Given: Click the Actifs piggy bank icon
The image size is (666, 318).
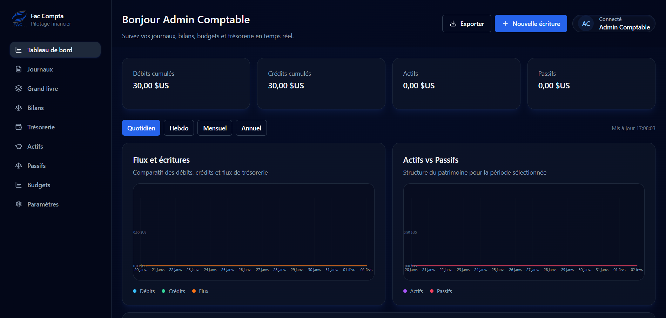Looking at the screenshot, I should coord(19,146).
